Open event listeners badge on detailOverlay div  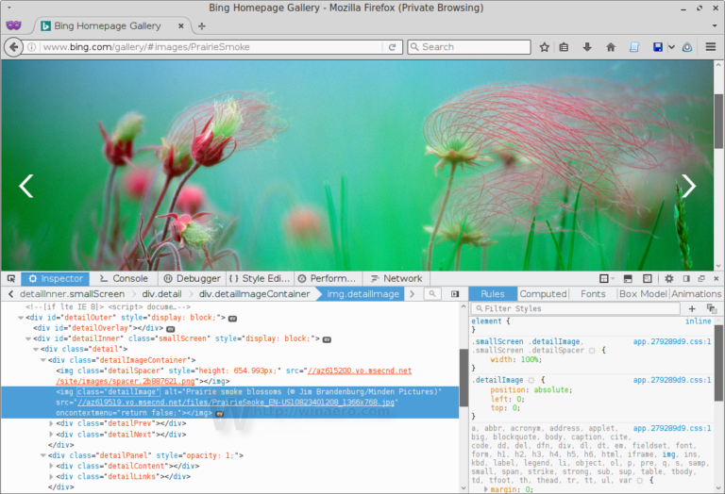tap(171, 329)
